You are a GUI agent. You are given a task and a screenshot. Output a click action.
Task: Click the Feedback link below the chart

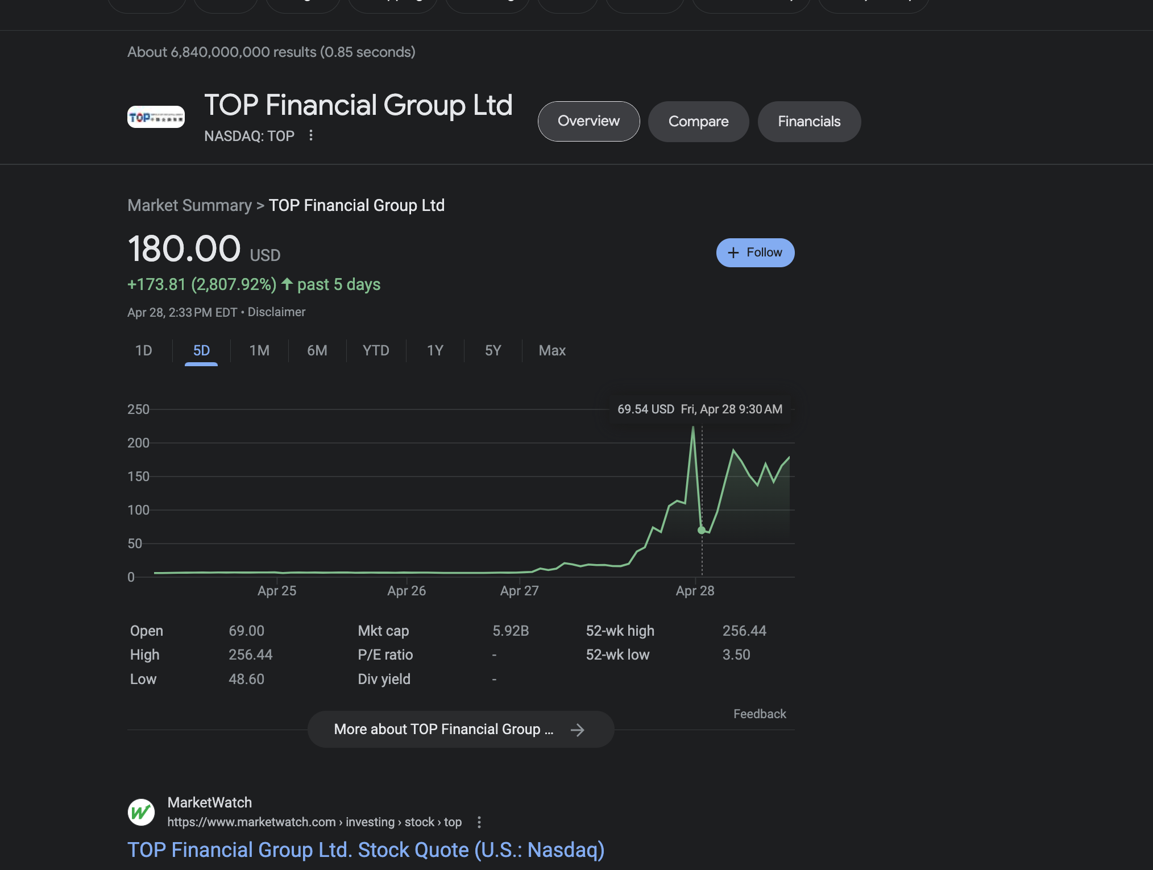[x=760, y=714]
